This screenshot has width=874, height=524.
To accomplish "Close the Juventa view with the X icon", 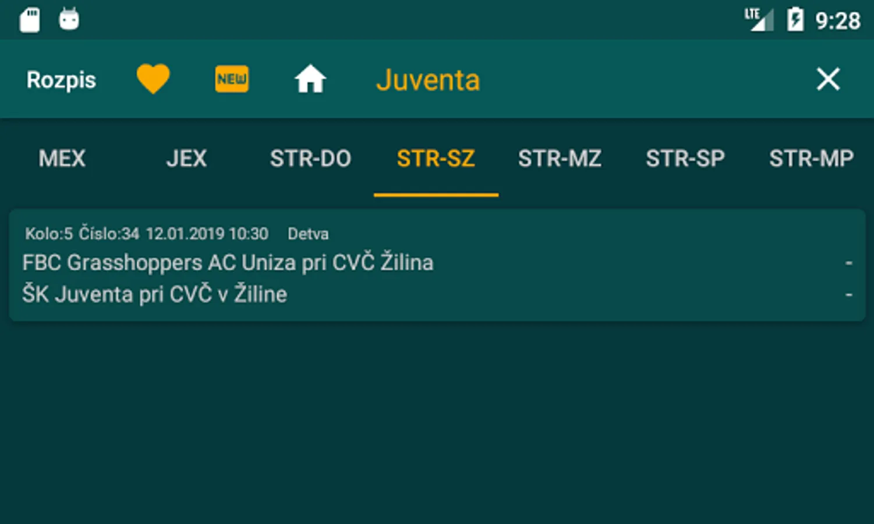I will point(827,79).
